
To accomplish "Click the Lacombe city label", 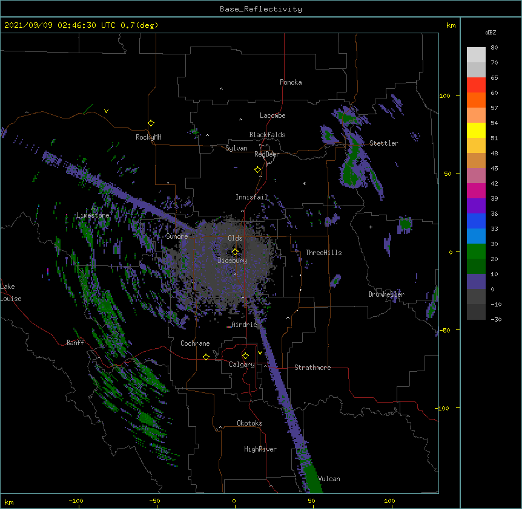I will click(273, 115).
